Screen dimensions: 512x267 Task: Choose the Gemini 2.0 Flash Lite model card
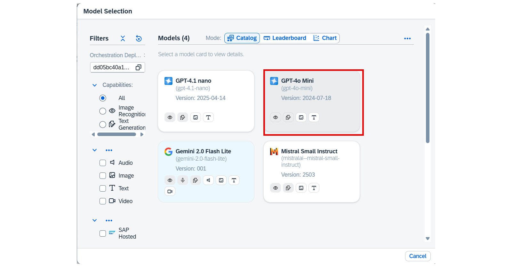click(x=206, y=172)
